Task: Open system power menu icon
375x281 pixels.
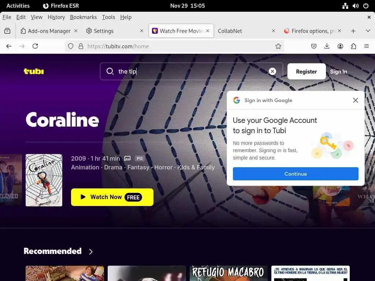Action: click(x=366, y=6)
